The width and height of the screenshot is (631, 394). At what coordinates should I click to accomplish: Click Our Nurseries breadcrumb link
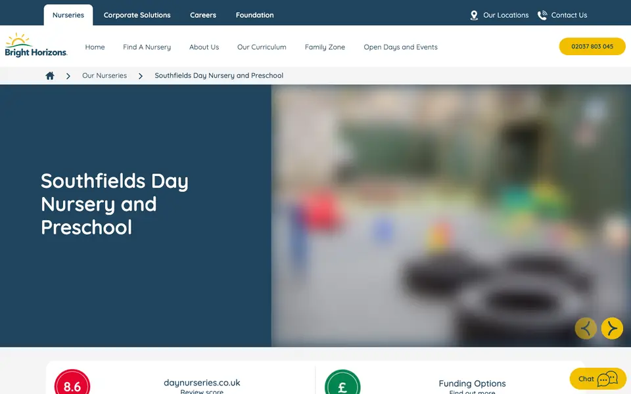pos(105,76)
